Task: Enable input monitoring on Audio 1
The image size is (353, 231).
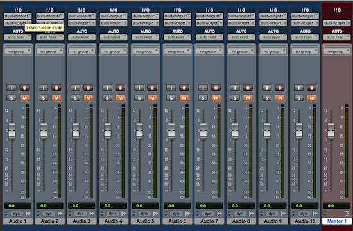Action: pyautogui.click(x=12, y=88)
